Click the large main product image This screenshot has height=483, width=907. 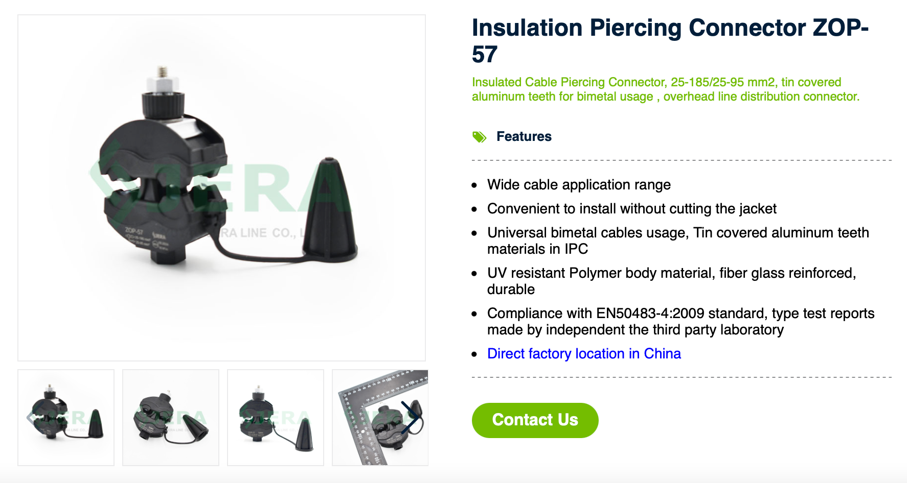221,188
